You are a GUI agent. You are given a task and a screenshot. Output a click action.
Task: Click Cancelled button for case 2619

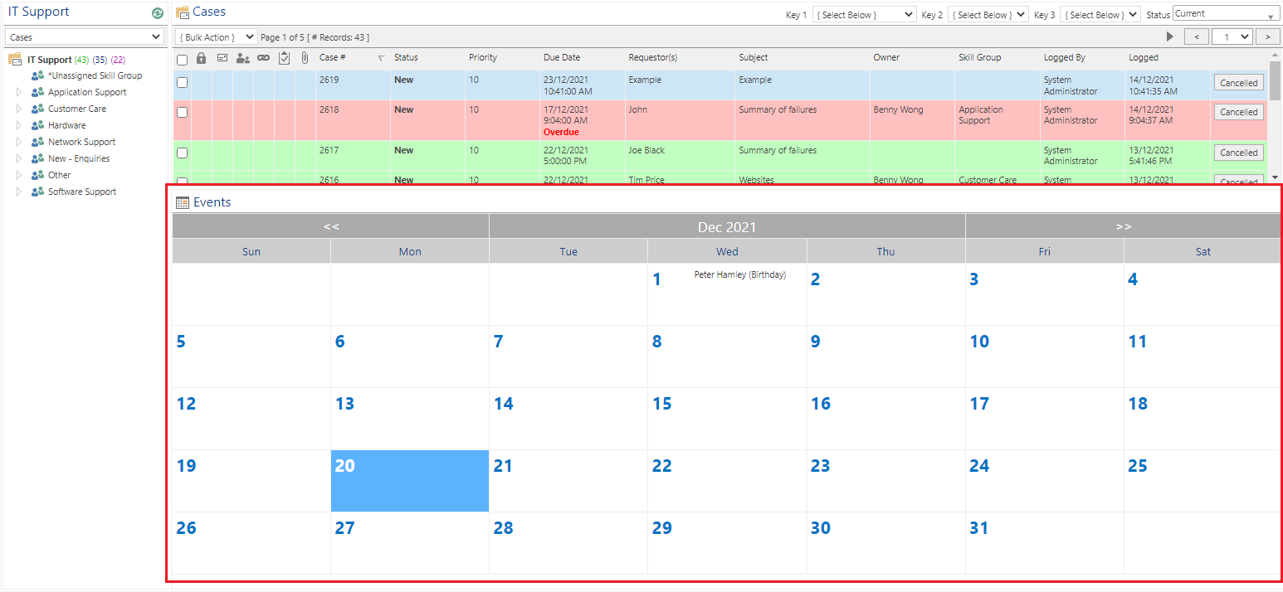coord(1238,83)
